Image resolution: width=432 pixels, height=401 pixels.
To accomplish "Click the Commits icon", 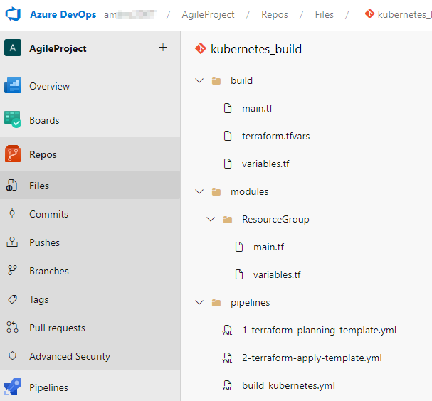I will 12,214.
